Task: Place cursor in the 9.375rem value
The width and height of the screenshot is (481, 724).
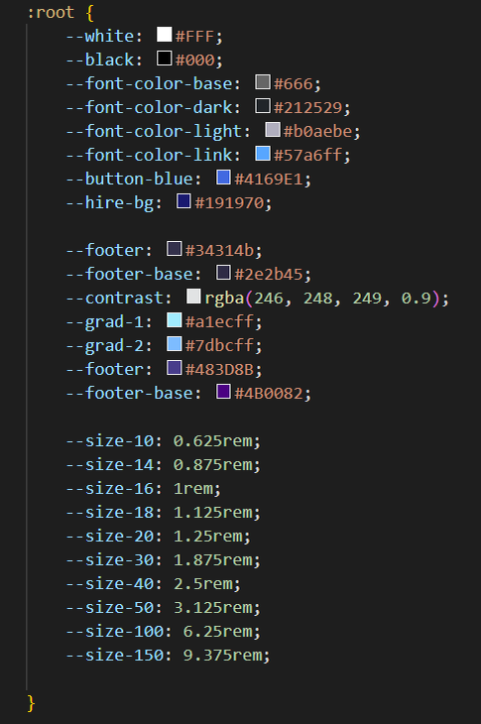Action: tap(222, 656)
